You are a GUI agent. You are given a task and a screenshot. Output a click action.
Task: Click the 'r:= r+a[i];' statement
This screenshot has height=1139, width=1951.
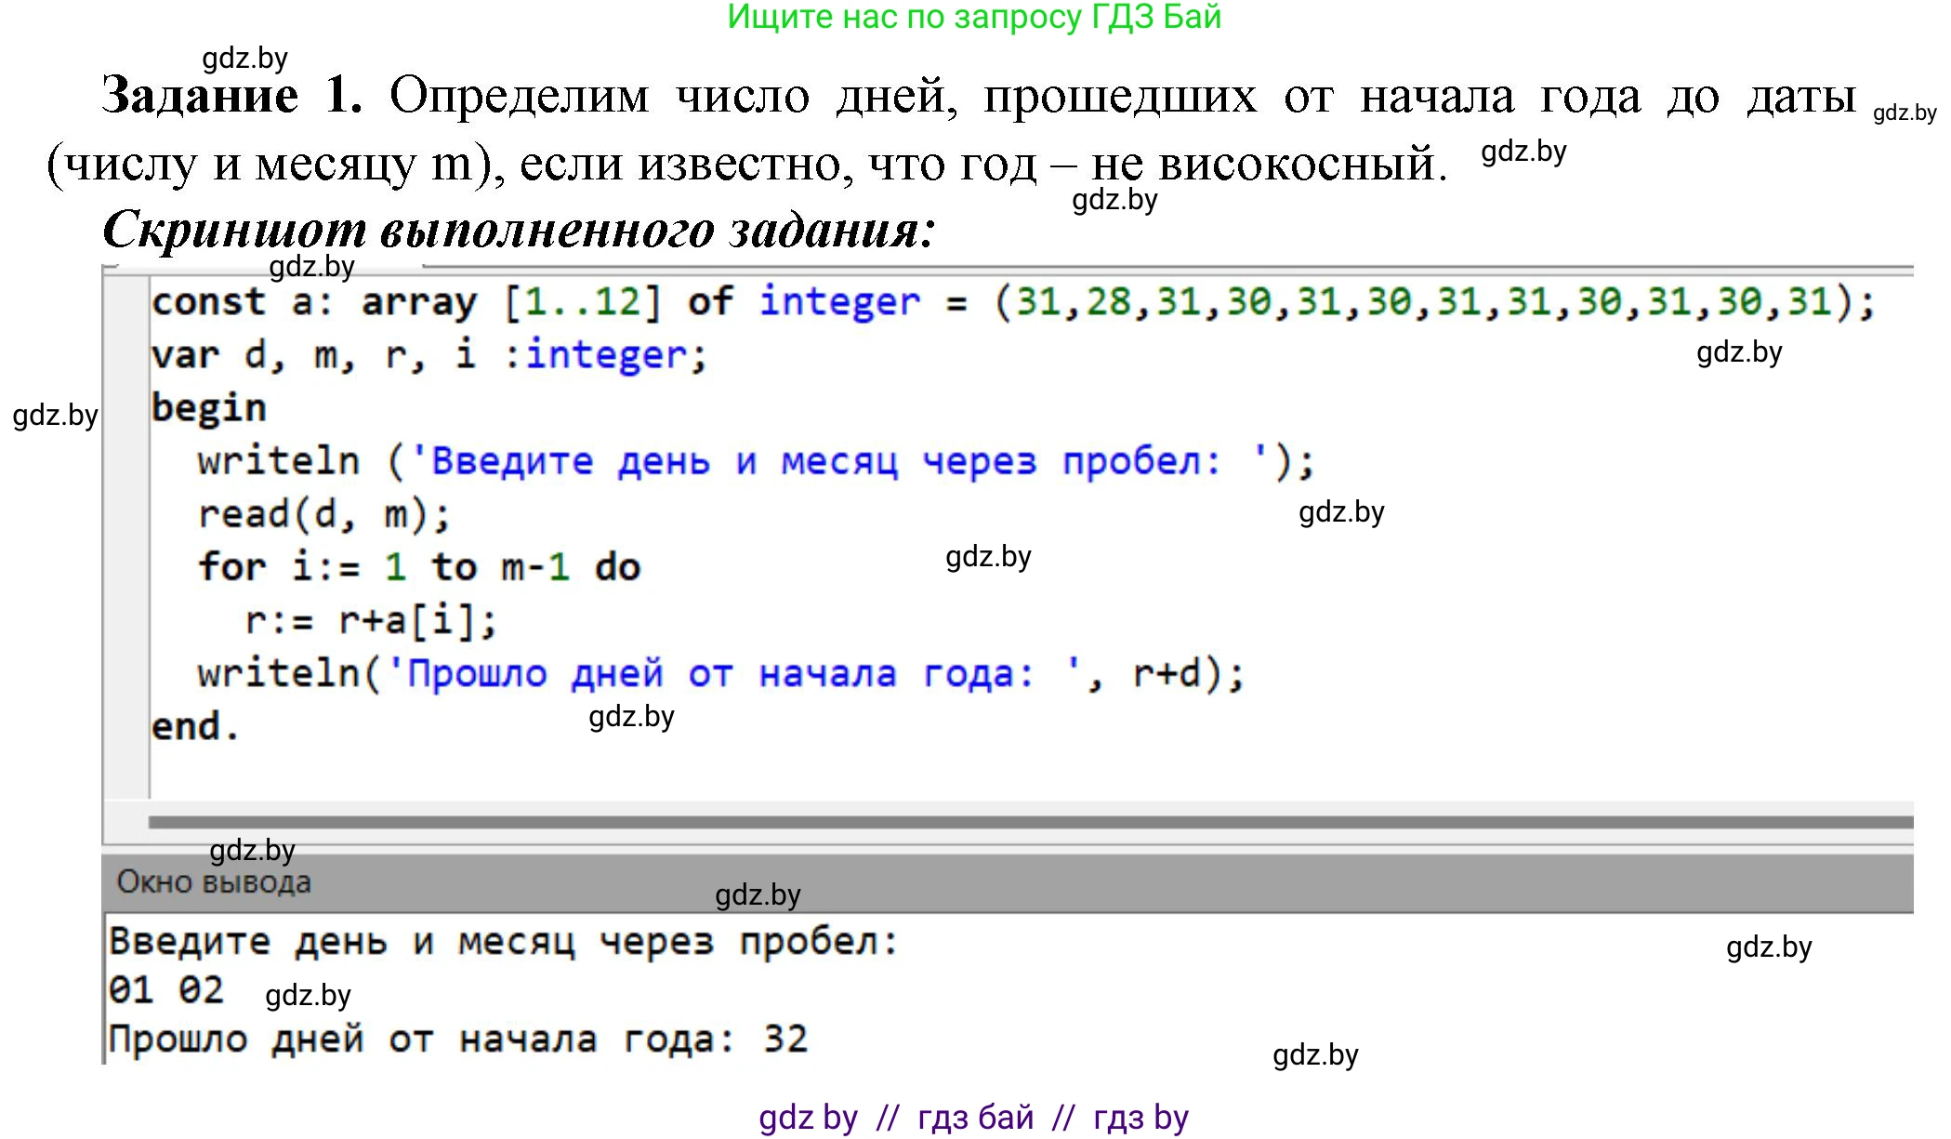point(371,620)
